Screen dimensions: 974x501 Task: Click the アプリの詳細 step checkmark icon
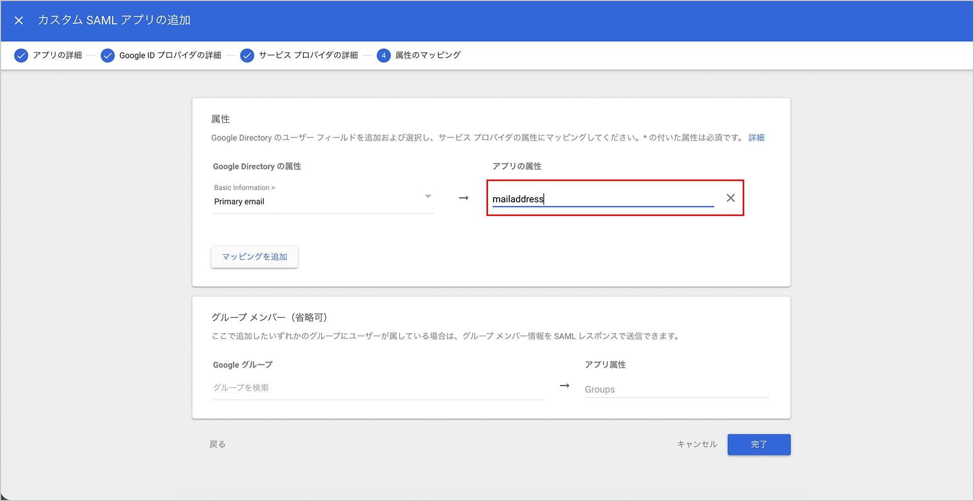tap(21, 55)
